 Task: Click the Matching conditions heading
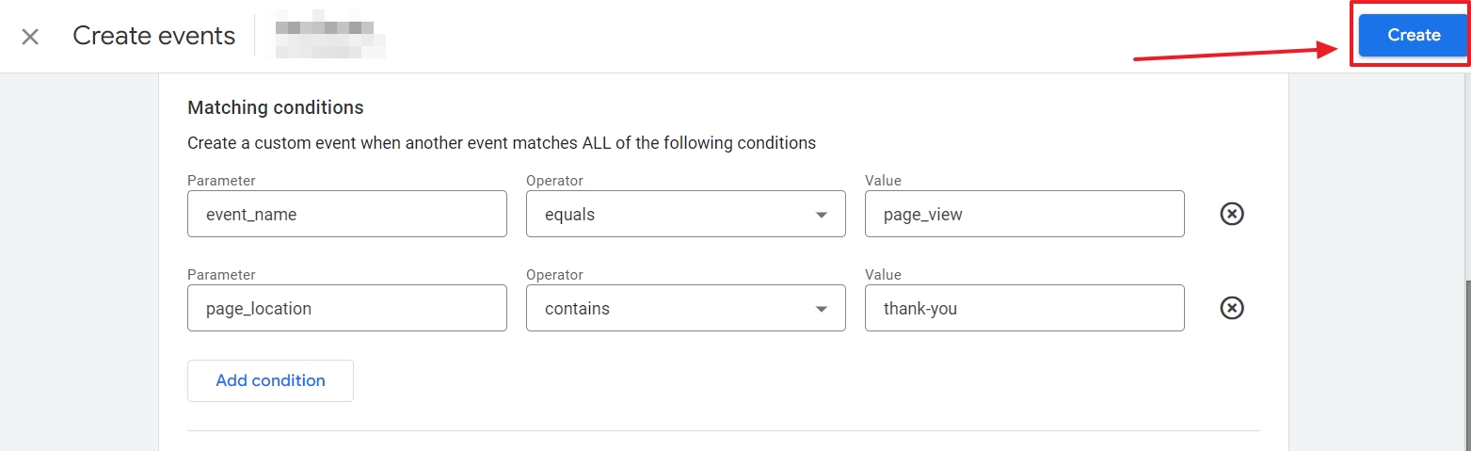[276, 107]
